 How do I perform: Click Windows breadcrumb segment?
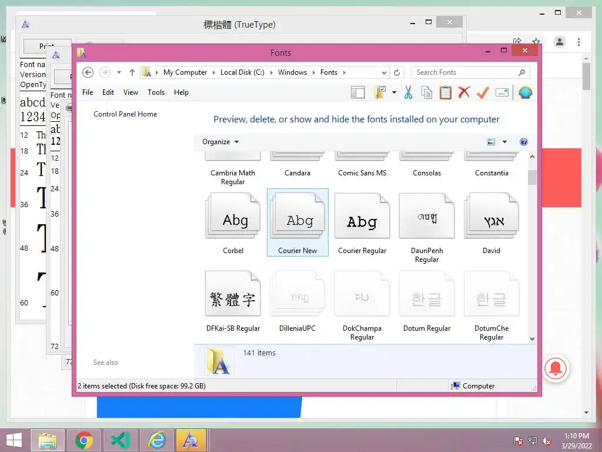(292, 72)
